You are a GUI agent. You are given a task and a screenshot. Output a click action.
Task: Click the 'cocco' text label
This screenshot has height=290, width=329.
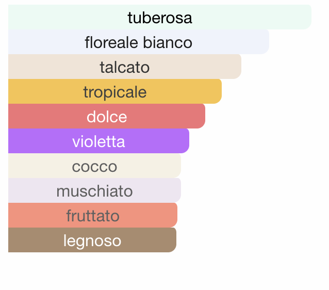click(x=95, y=167)
